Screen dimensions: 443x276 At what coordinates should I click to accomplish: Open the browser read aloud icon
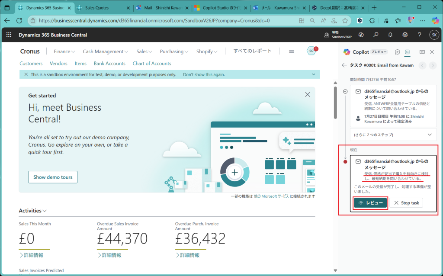click(323, 20)
